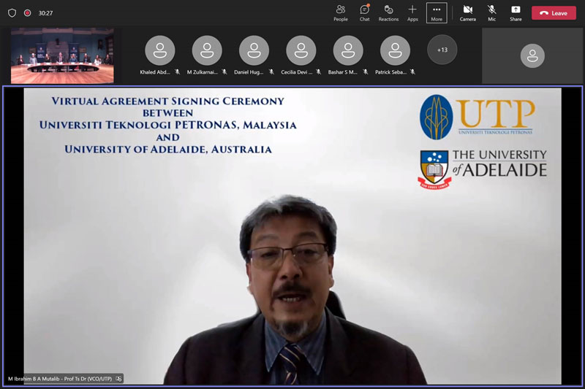Click the M Ibrahim B A Mutalib name label
This screenshot has width=585, height=389.
pos(60,379)
